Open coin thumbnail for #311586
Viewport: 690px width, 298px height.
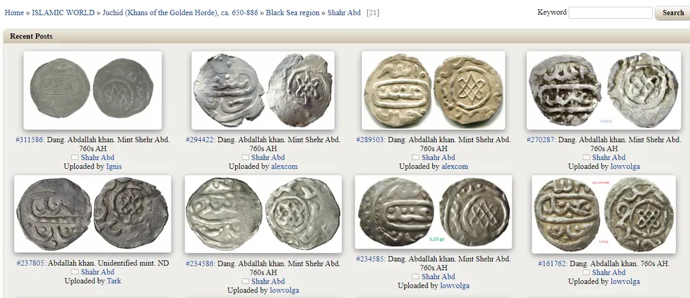click(93, 90)
